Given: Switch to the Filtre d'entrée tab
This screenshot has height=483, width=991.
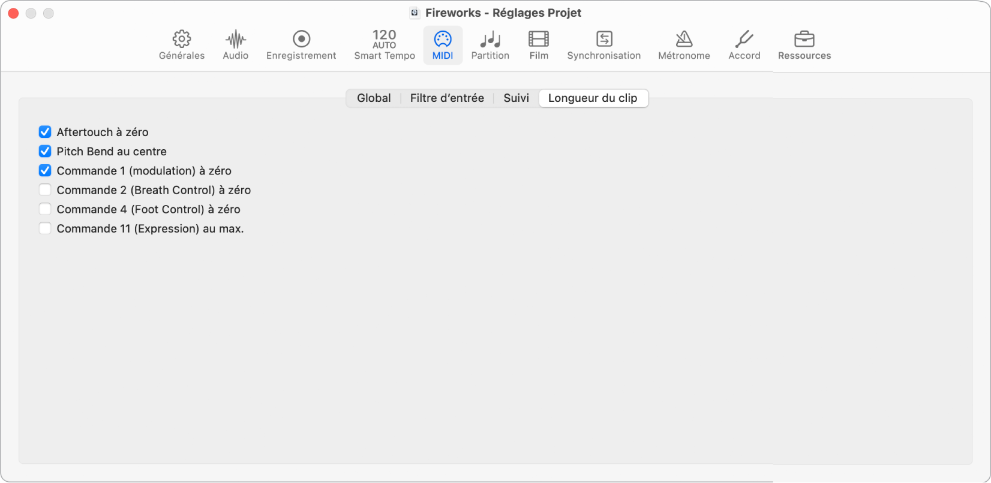Looking at the screenshot, I should [447, 98].
